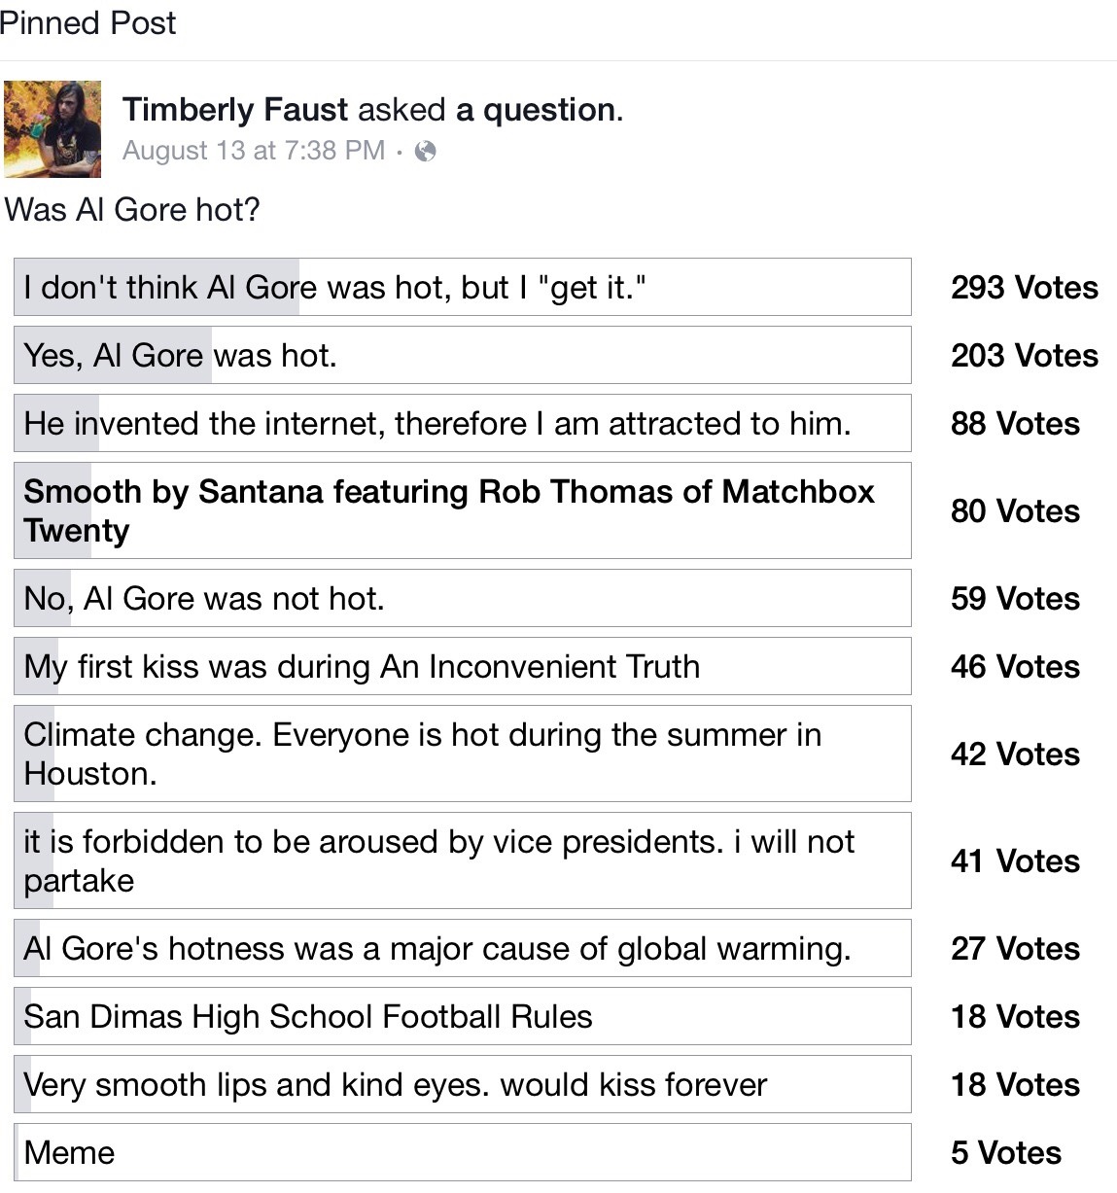Screen dimensions: 1117x1193
Task: Vote for 'I don't think Al Gore was hot'
Action: click(x=462, y=287)
